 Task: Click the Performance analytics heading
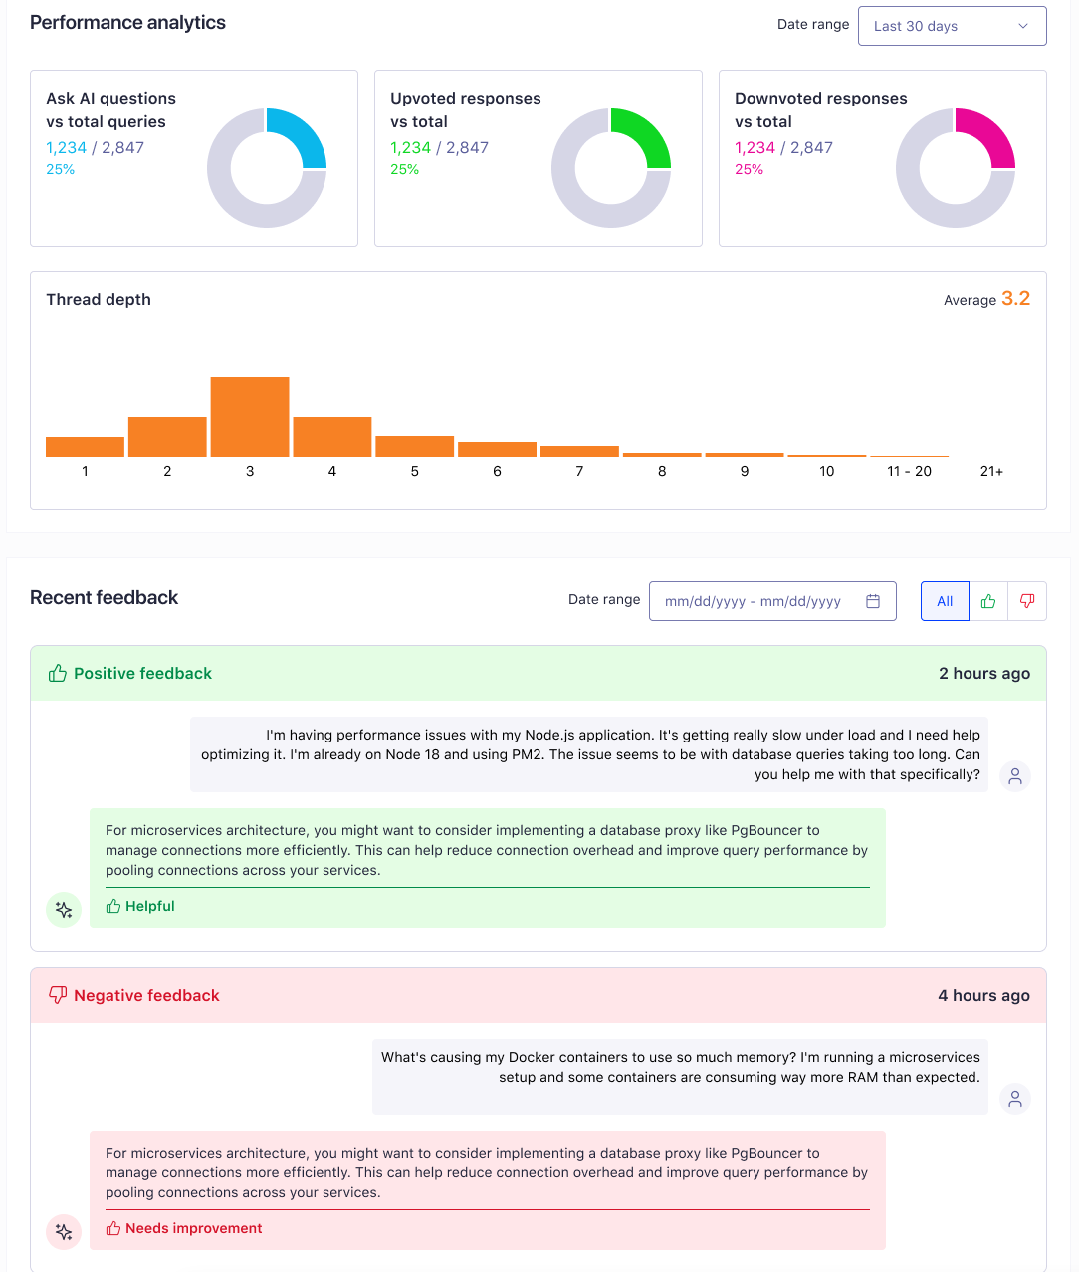pos(127,22)
